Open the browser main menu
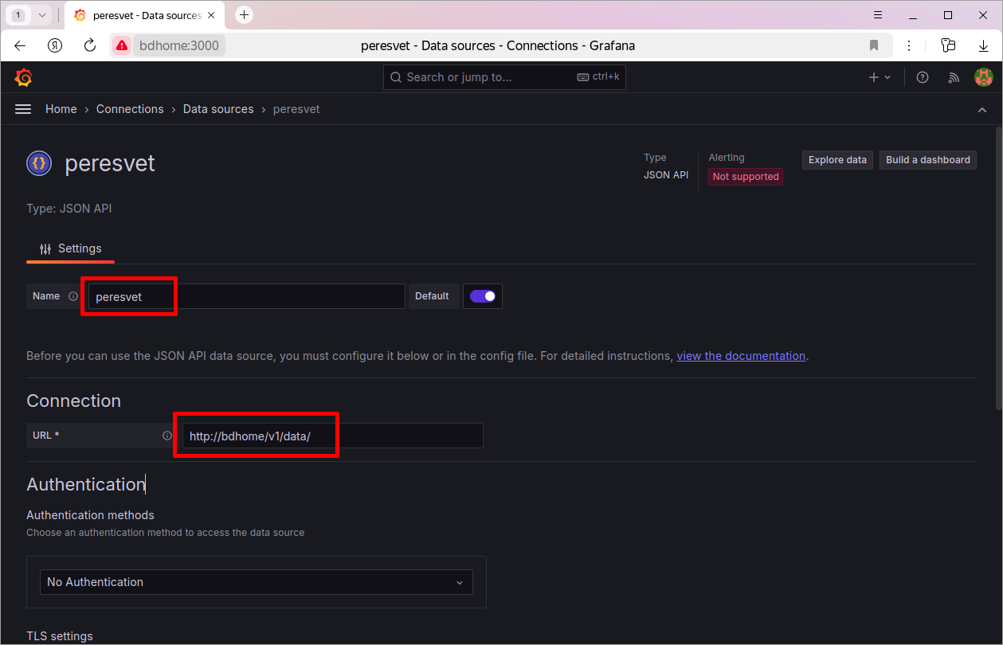The image size is (1003, 645). pyautogui.click(x=878, y=15)
